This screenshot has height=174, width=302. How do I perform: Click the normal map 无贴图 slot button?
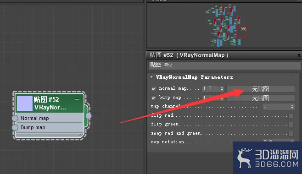tap(261, 89)
